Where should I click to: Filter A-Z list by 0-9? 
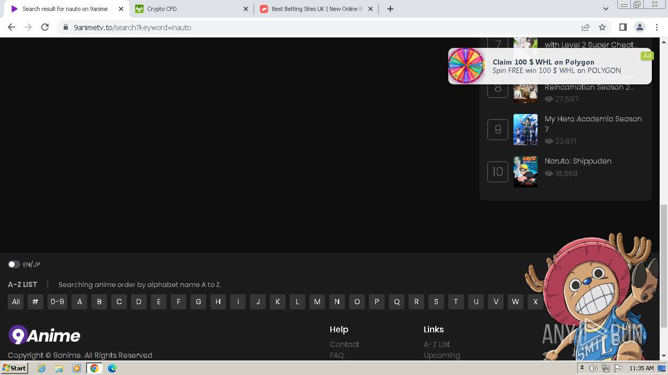[57, 302]
